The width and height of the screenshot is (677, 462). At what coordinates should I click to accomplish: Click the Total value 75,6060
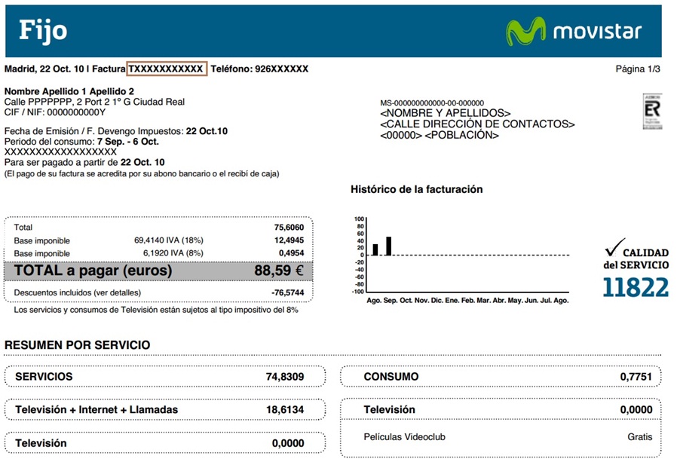pos(289,228)
